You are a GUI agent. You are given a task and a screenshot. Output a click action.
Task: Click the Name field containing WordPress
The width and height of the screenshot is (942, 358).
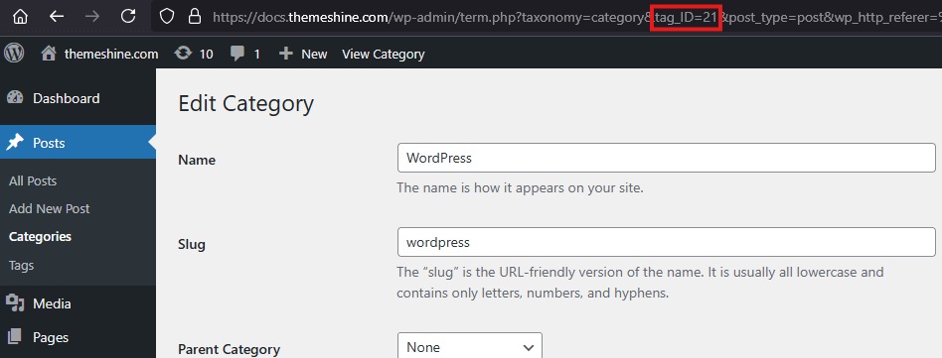click(666, 158)
